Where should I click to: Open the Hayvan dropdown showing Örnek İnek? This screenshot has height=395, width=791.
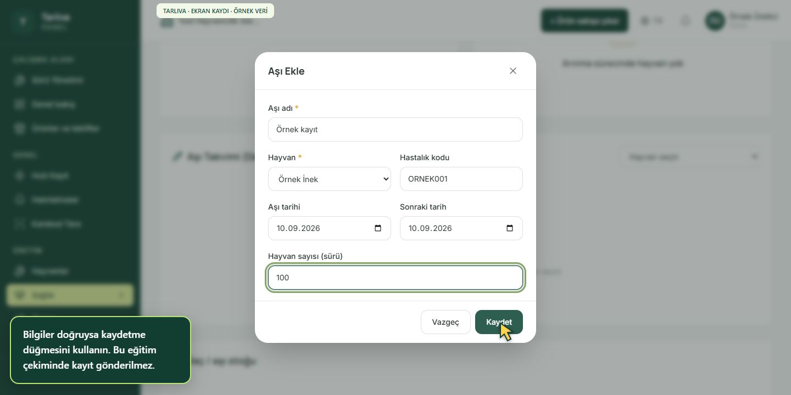[x=330, y=179]
